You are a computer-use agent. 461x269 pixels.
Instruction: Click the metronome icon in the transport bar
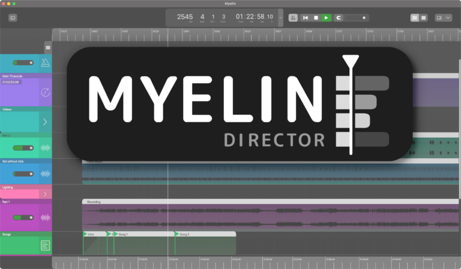pos(293,18)
